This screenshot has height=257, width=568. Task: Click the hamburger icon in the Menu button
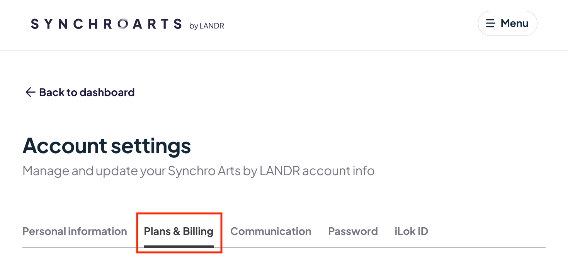[490, 24]
